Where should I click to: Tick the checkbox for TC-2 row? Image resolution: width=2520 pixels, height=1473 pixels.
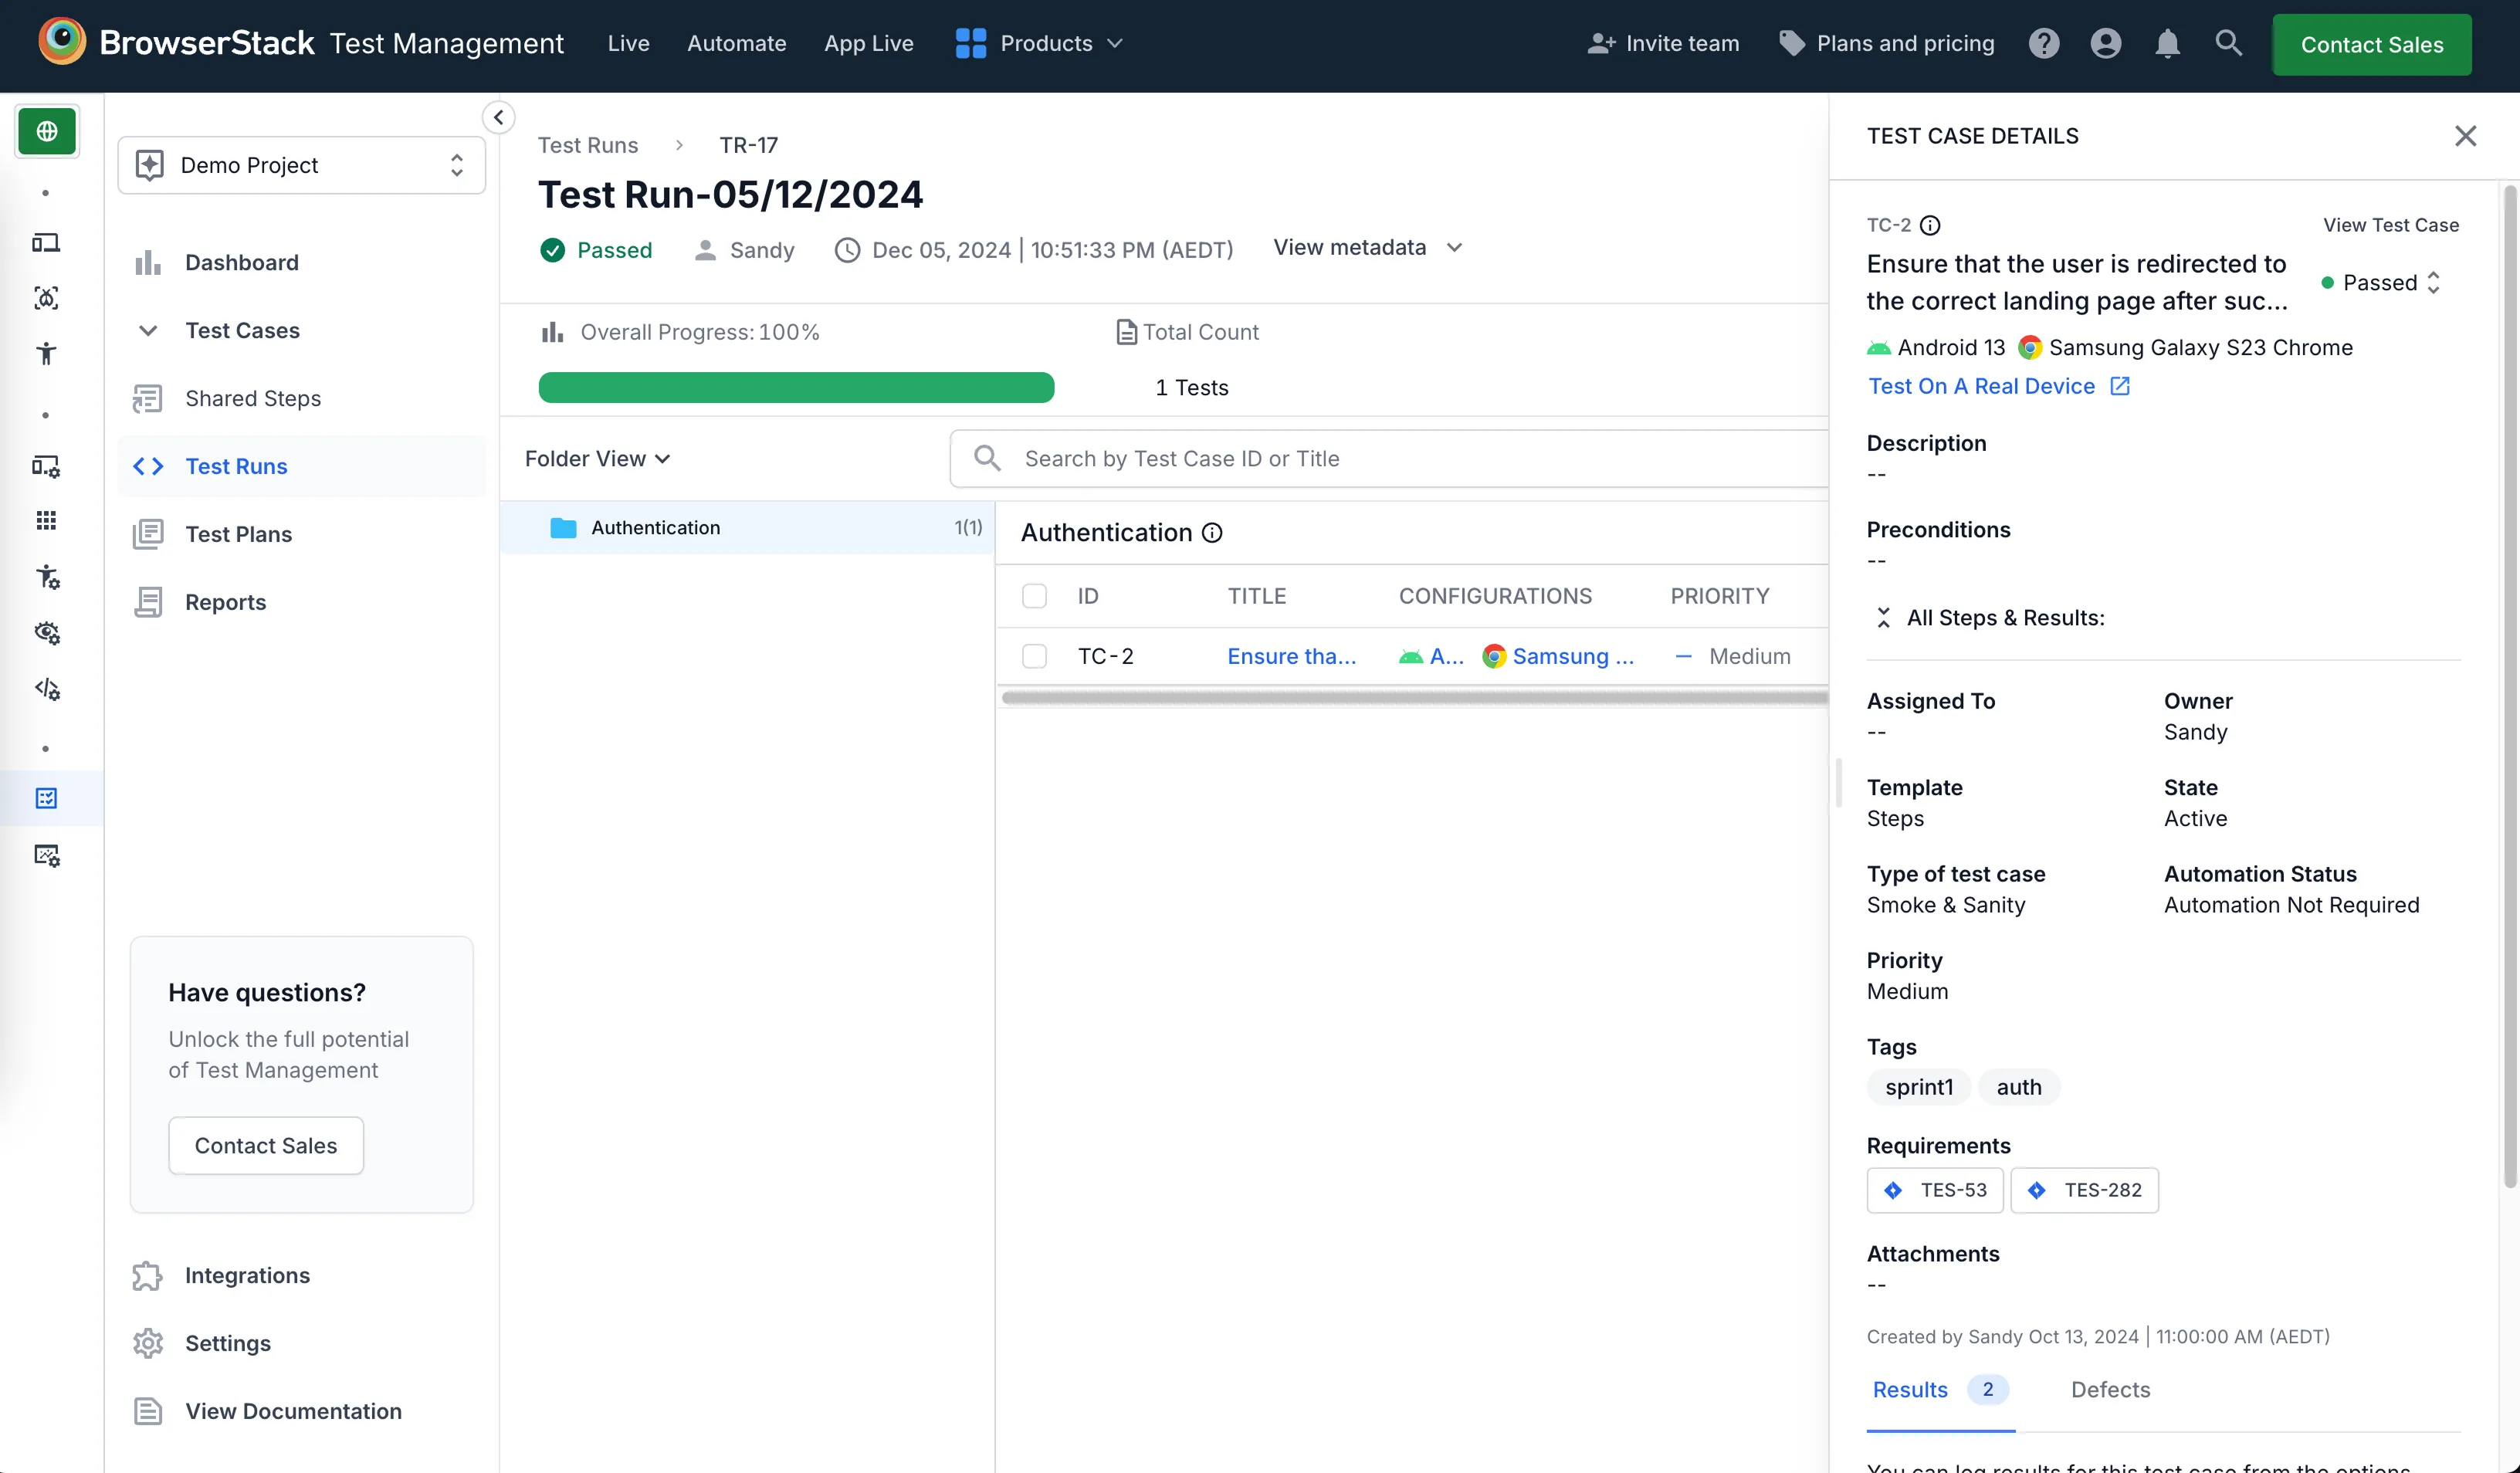(x=1034, y=656)
